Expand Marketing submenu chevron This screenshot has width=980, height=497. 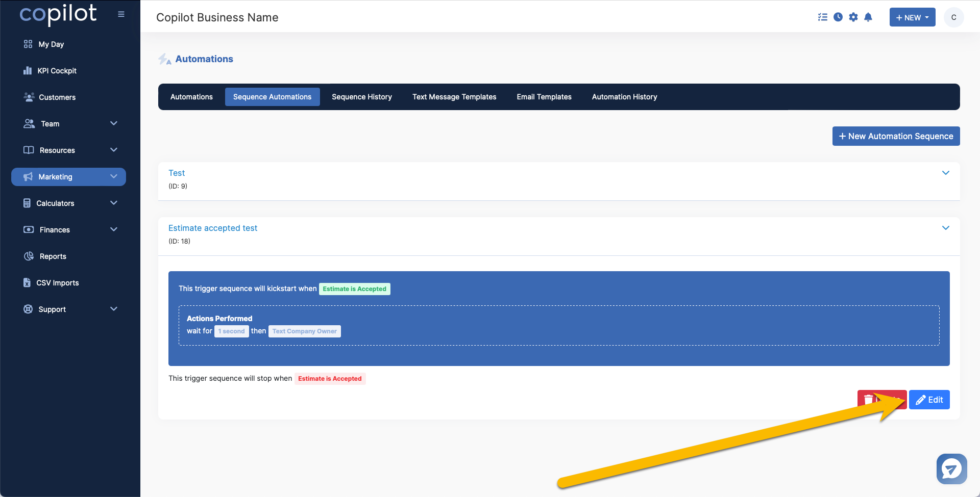114,176
